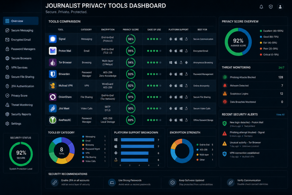Click the Windows platform bar showing 7

click(x=137, y=140)
